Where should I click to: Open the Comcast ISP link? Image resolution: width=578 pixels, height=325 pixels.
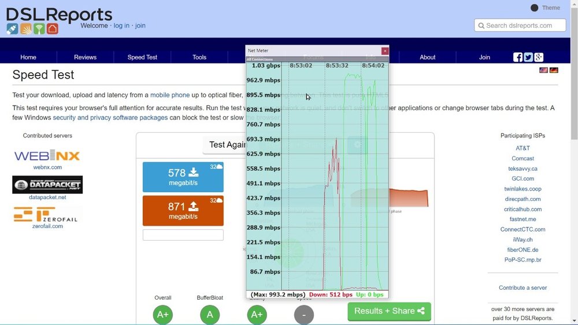523,158
